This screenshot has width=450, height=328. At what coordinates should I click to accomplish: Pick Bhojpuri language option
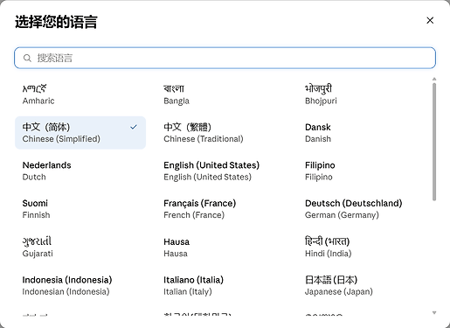point(363,94)
